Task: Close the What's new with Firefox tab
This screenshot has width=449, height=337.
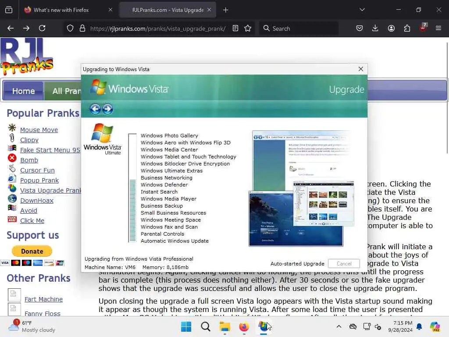Action: point(110,10)
